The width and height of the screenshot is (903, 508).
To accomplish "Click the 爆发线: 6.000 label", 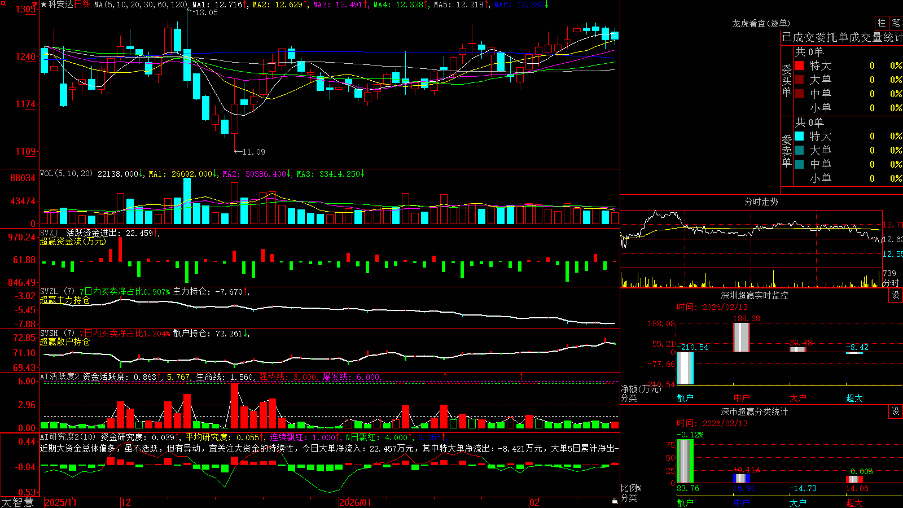I will [352, 376].
